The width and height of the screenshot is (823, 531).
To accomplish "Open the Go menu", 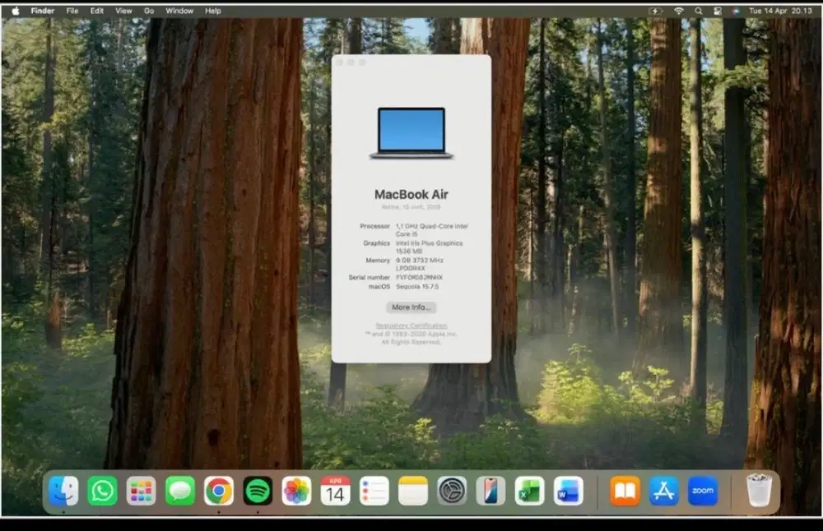I will (x=149, y=11).
